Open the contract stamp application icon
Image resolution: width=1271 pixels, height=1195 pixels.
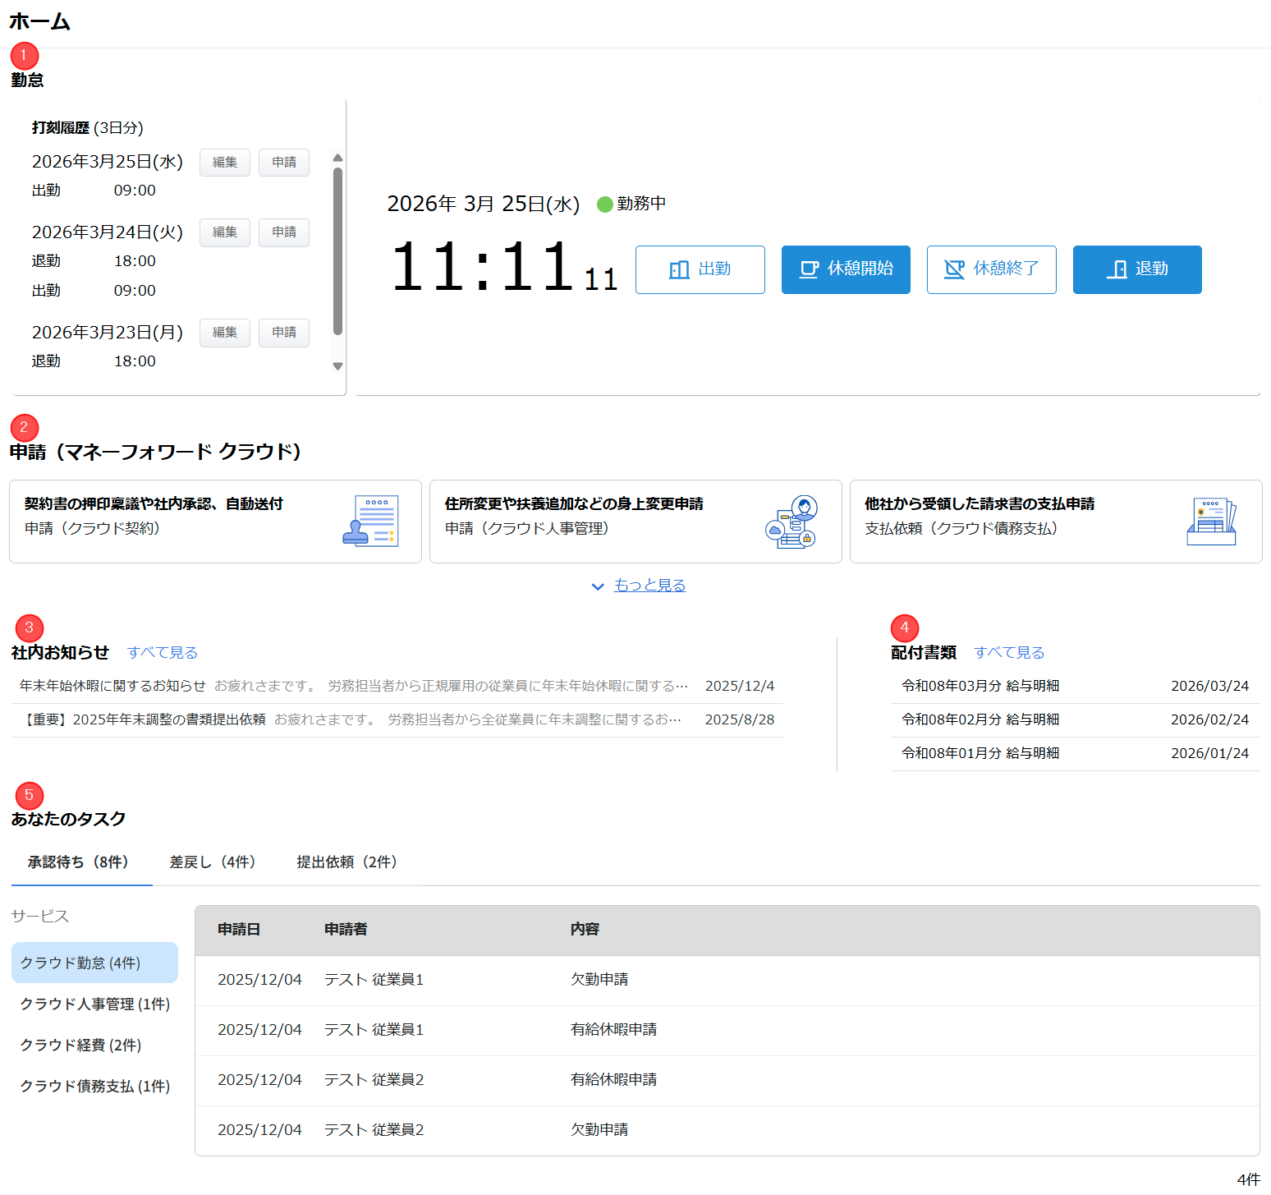tap(370, 522)
